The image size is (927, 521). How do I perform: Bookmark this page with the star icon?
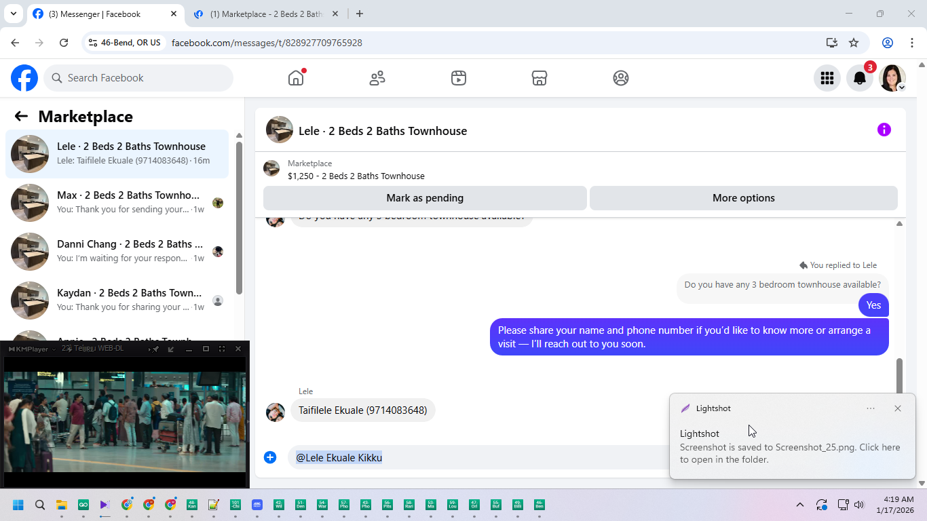[x=854, y=43]
